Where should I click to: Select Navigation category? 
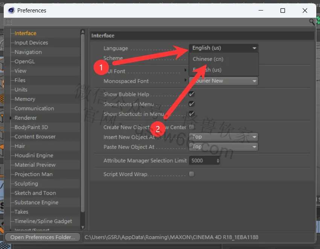pyautogui.click(x=28, y=52)
